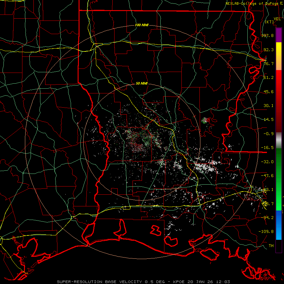This screenshot has width=284, height=284.
Task: Click the yellow-orange segment of the color bar
Action: [279, 56]
